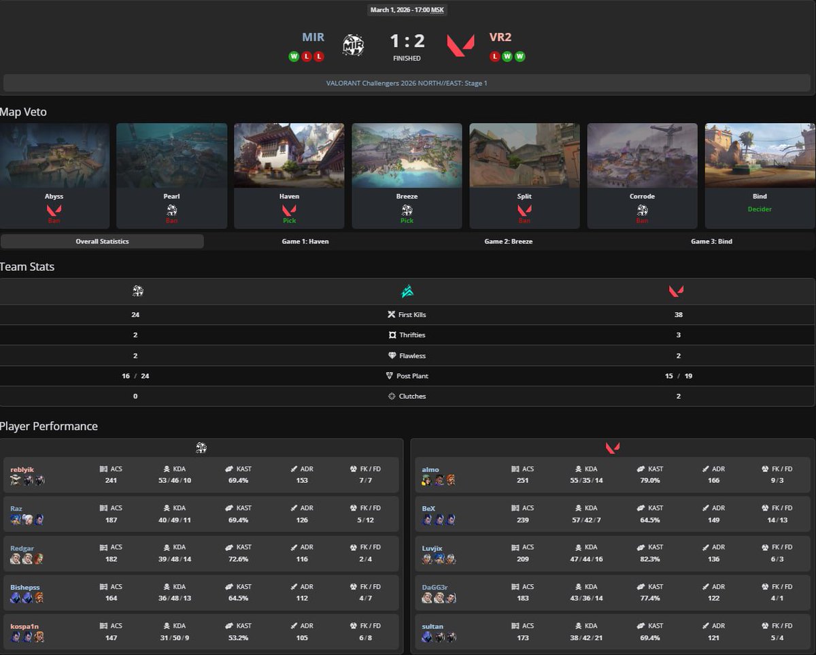Image resolution: width=816 pixels, height=655 pixels.
Task: Click the VR2 logo under Abyss ban
Action: 54,209
